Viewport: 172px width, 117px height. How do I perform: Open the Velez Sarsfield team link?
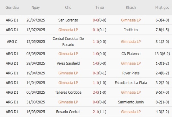click(68, 63)
